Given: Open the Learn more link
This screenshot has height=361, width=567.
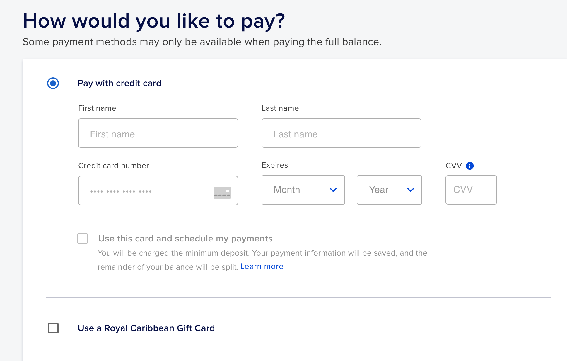Looking at the screenshot, I should [x=262, y=266].
